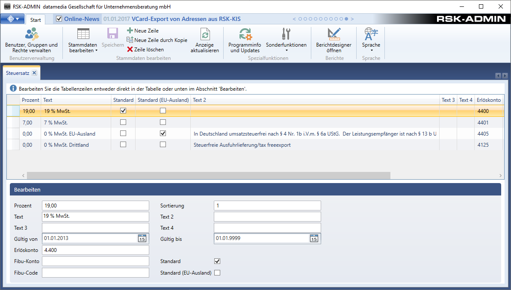Expand Stammdaten bearbeiten dropdown arrow
Image resolution: width=511 pixels, height=290 pixels.
97,50
